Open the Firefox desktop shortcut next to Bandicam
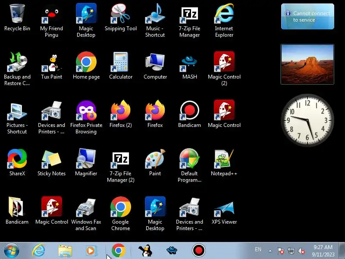The width and height of the screenshot is (345, 259). pos(155,114)
